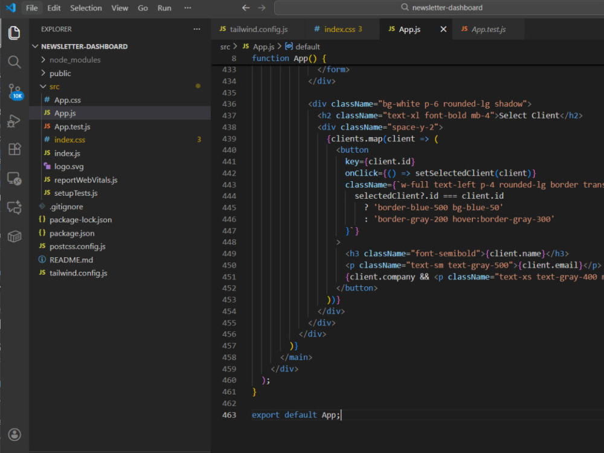Open the Go menu
604x453 pixels.
tap(143, 8)
